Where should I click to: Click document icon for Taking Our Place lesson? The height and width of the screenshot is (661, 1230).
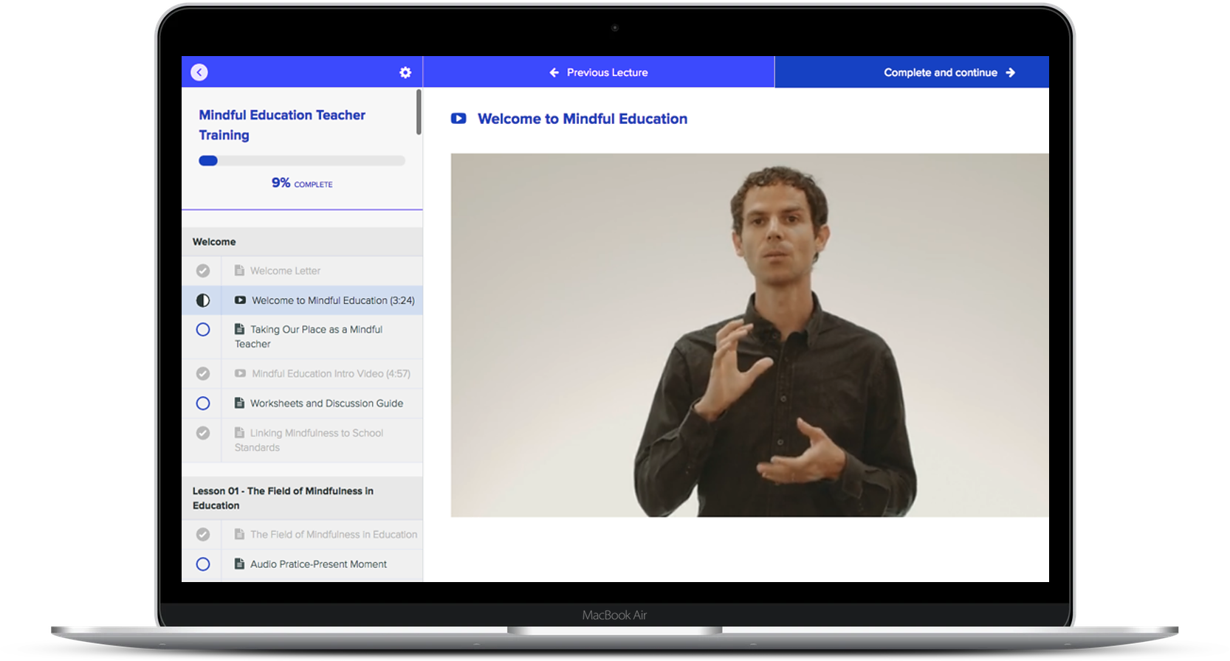239,329
